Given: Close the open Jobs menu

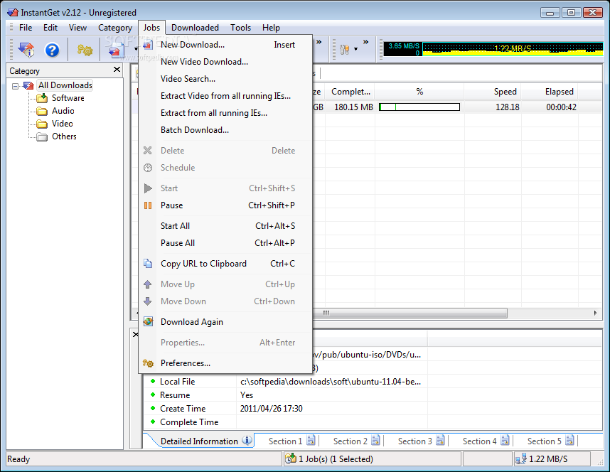Looking at the screenshot, I should [151, 28].
